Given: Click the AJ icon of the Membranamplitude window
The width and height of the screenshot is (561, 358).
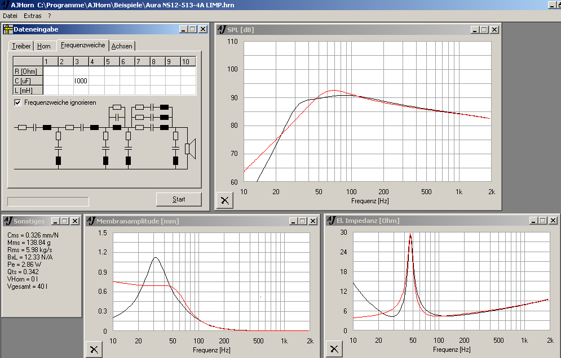Looking at the screenshot, I should tap(91, 221).
